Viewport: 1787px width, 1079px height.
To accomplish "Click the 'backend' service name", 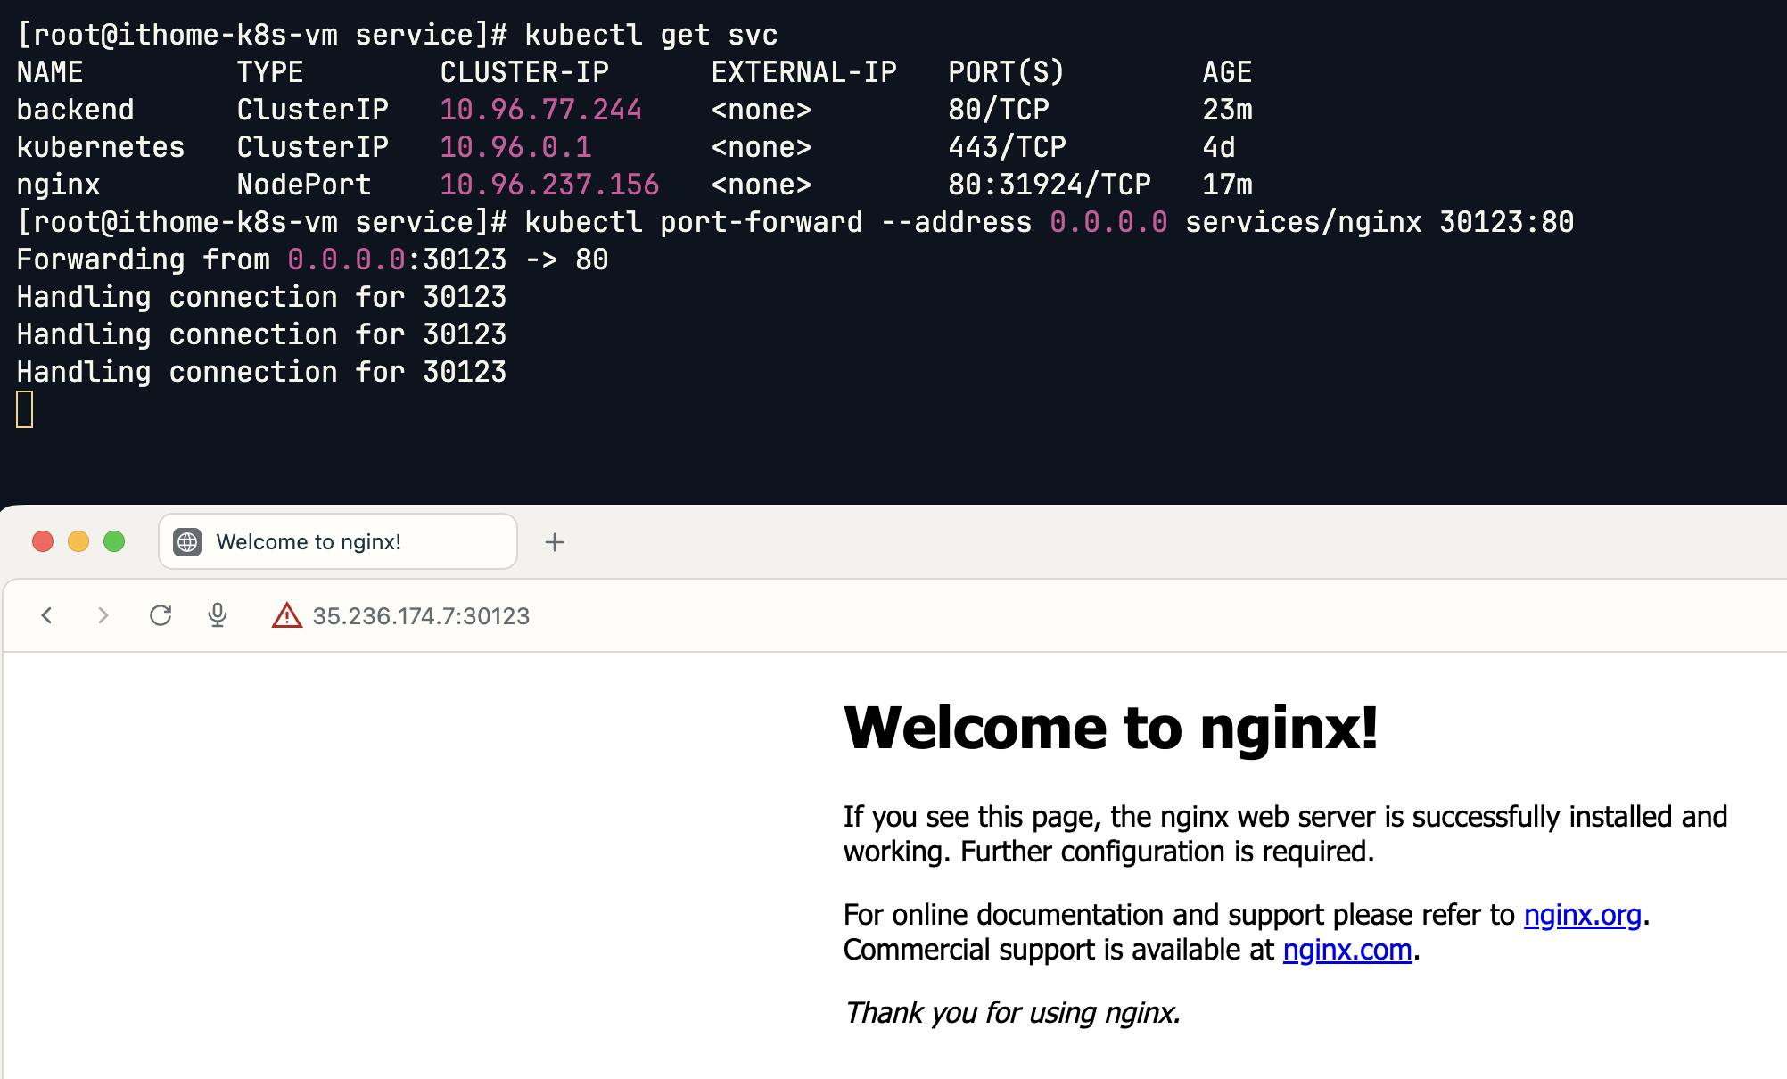I will coord(76,110).
